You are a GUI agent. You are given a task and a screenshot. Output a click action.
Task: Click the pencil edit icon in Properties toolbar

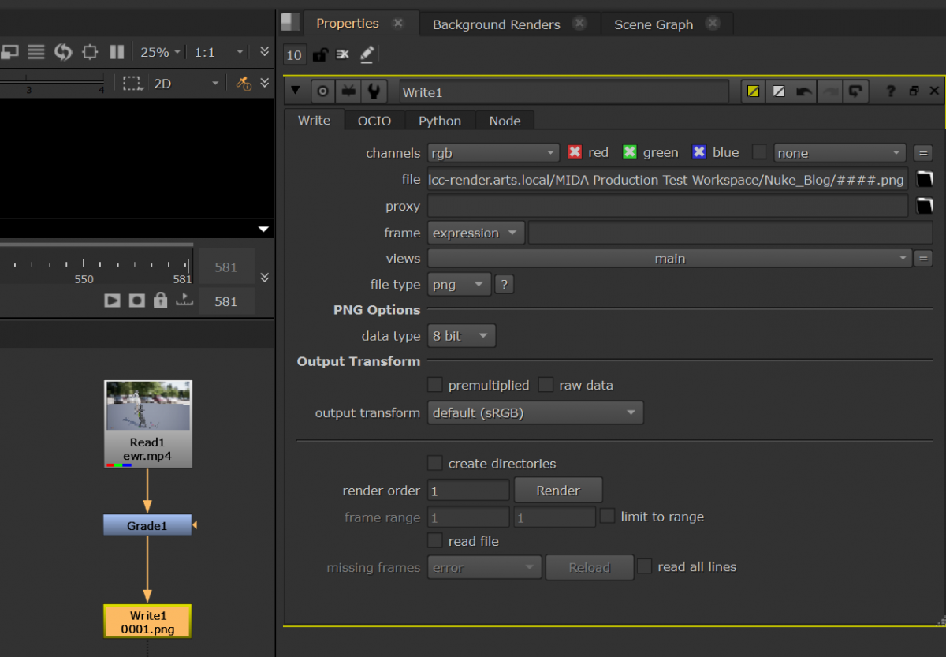click(367, 54)
